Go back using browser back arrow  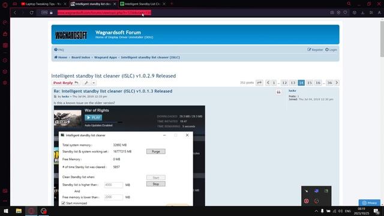[15, 13]
